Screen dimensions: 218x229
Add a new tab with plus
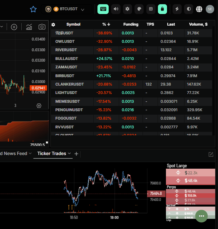pos(77,154)
